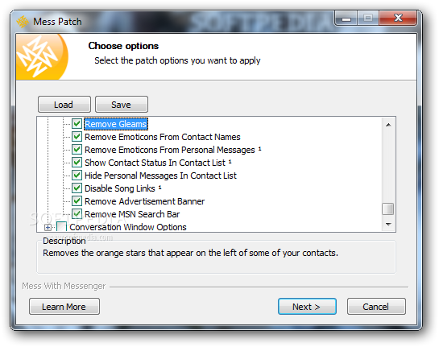Uncheck the Remove Gleams checkbox

(x=77, y=124)
